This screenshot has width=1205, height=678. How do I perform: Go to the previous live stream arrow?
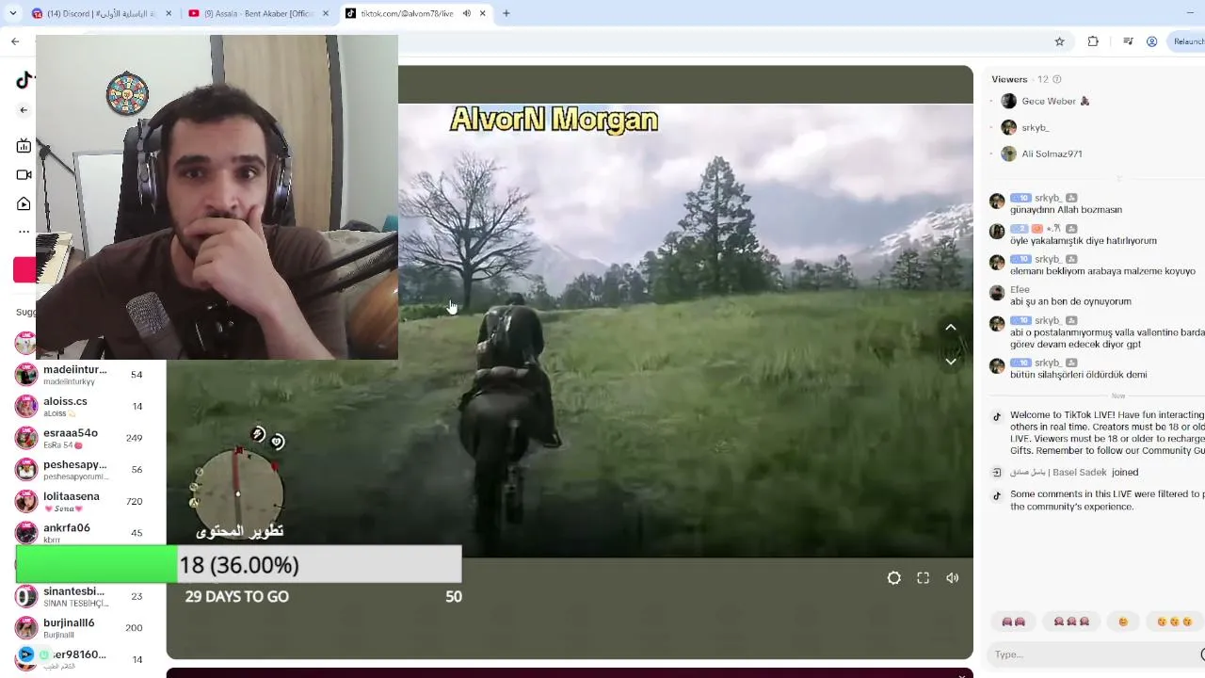[x=951, y=327]
